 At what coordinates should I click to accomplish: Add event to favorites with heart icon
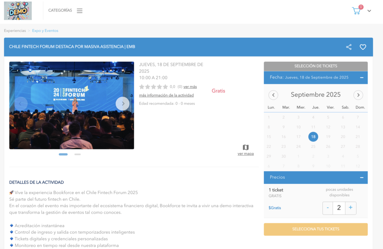point(363,47)
